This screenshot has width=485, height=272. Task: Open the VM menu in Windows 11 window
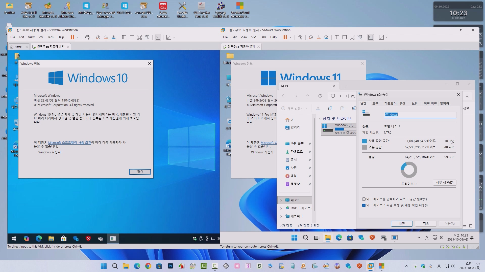pyautogui.click(x=254, y=37)
